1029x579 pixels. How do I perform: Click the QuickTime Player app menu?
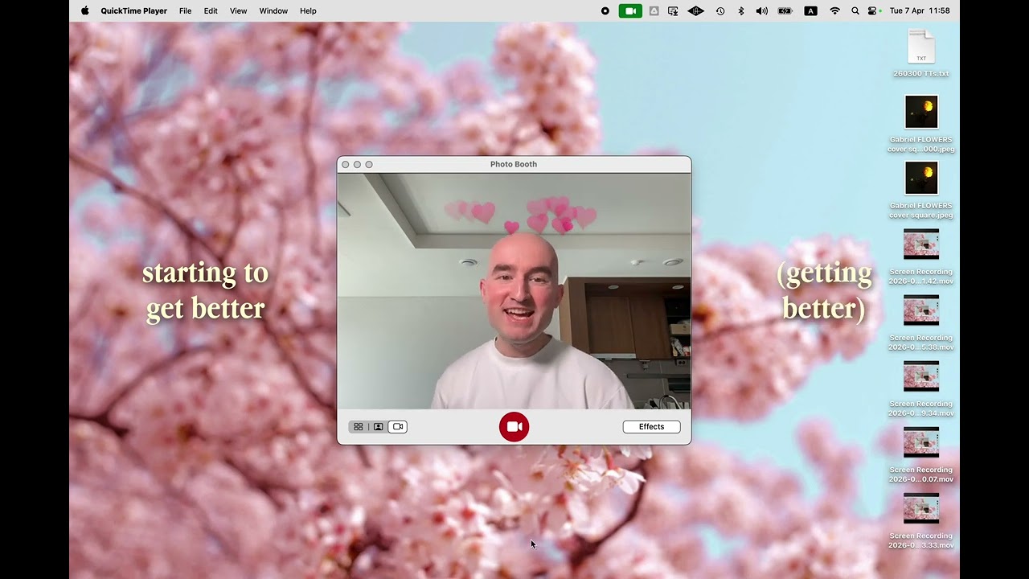click(x=134, y=11)
